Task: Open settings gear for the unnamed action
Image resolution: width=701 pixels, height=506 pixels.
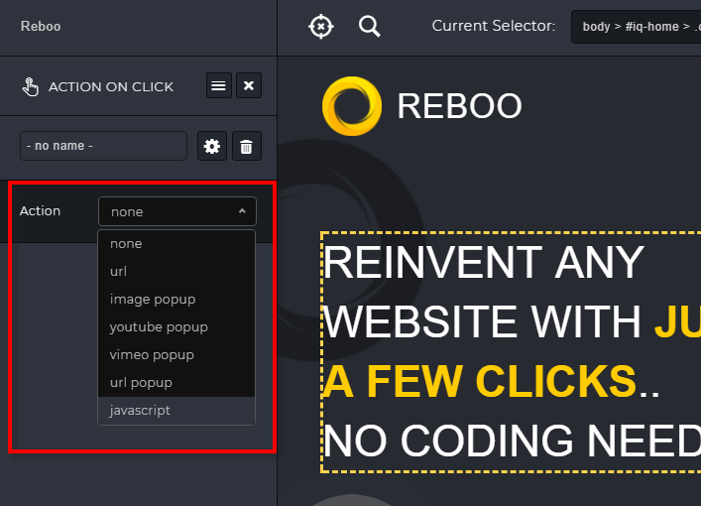Action: point(212,146)
